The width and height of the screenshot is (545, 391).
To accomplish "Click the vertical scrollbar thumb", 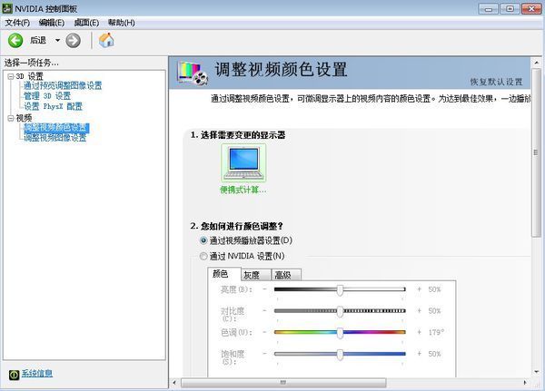I will pos(537,152).
